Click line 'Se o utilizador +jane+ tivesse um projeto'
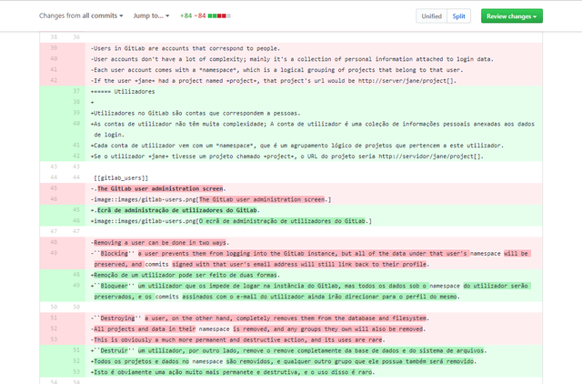The image size is (582, 384). (287, 156)
